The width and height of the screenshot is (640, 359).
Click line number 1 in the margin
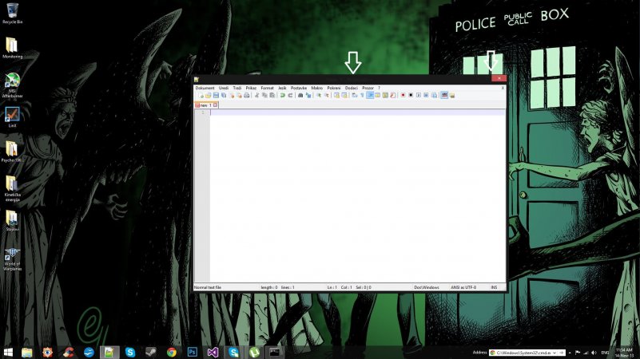pos(203,112)
